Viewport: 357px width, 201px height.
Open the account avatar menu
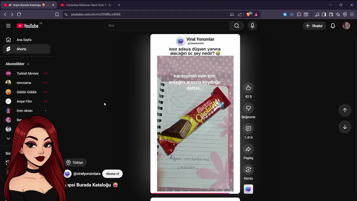[x=346, y=26]
